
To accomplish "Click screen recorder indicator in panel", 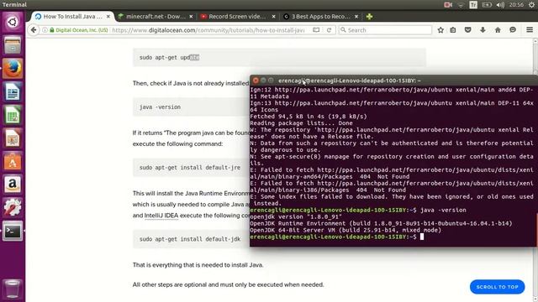I will point(448,5).
